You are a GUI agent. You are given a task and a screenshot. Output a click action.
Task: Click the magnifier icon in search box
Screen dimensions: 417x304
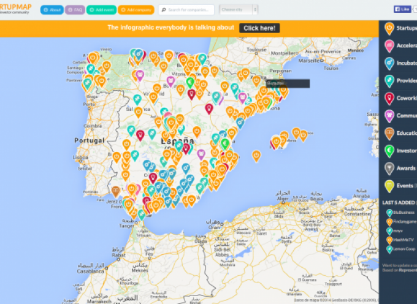164,10
